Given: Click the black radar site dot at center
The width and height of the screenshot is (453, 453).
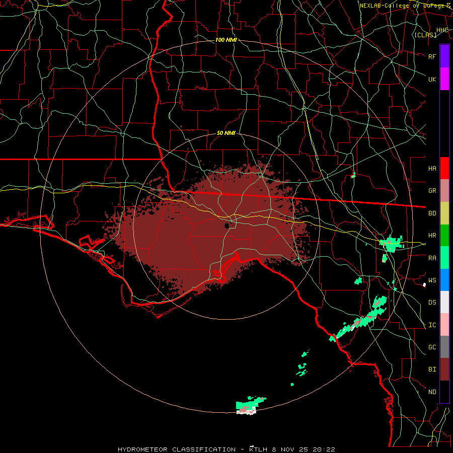Looking at the screenshot, I should pos(227,225).
